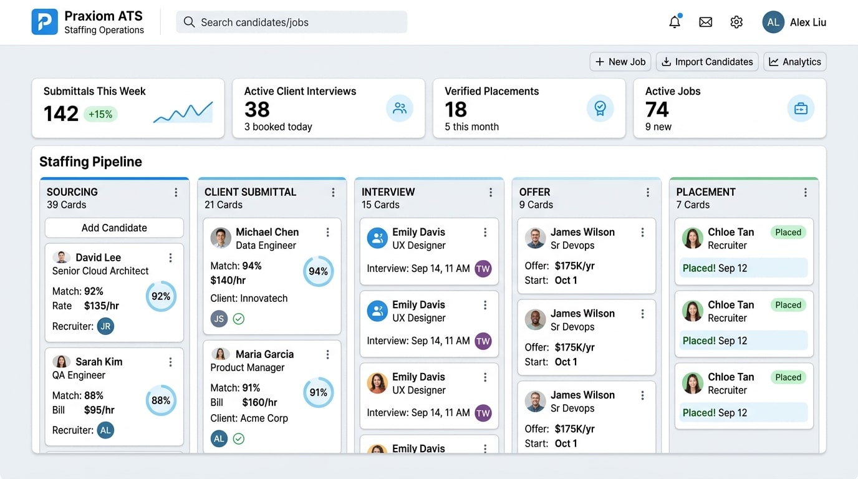This screenshot has width=858, height=479.
Task: Click the JS avatar on Michael Chen card
Action: (x=219, y=319)
